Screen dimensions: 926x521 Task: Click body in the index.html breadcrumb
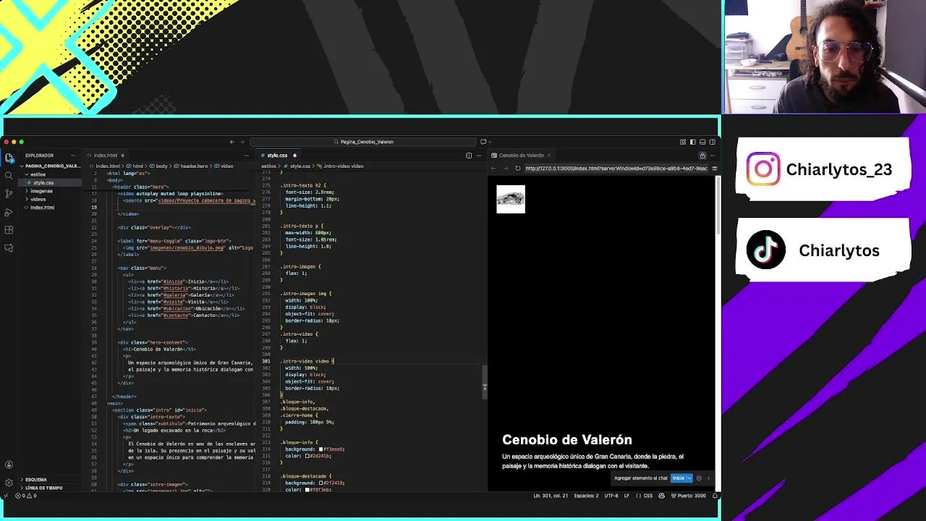pos(161,166)
